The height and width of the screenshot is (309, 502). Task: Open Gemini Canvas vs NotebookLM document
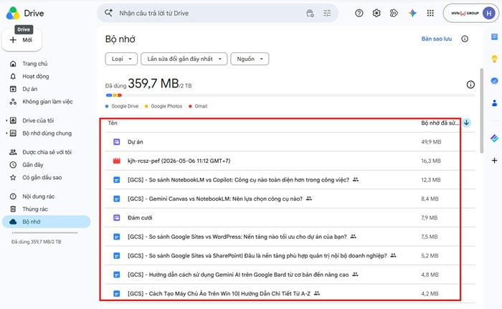(290, 199)
